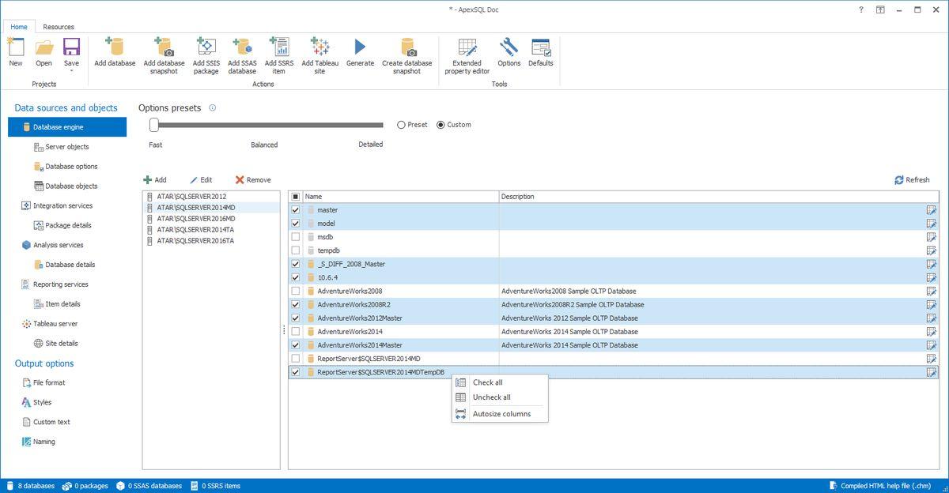Screen dimensions: 949x493
Task: Edit description icon for model row
Action: click(932, 224)
